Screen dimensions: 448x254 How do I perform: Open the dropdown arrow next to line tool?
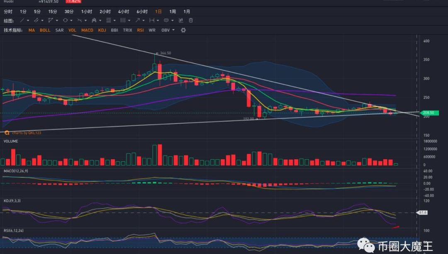[28, 20]
